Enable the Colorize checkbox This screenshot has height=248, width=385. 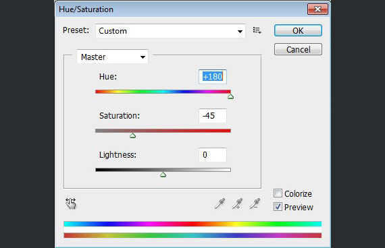click(x=278, y=193)
